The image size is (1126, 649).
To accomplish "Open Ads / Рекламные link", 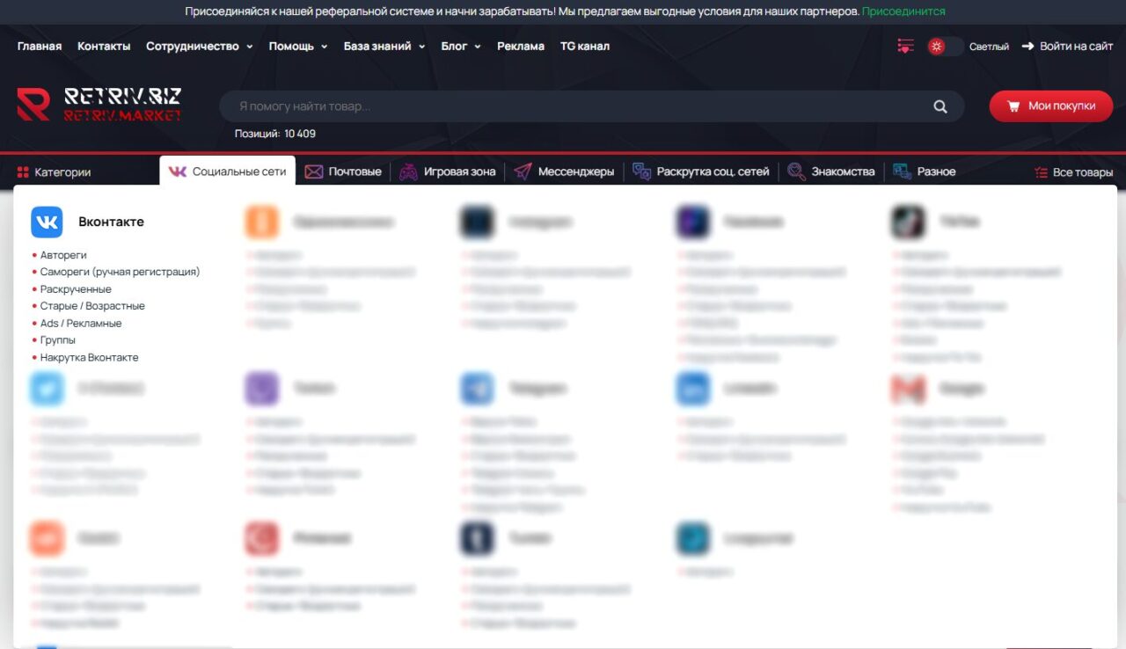I will [x=81, y=324].
